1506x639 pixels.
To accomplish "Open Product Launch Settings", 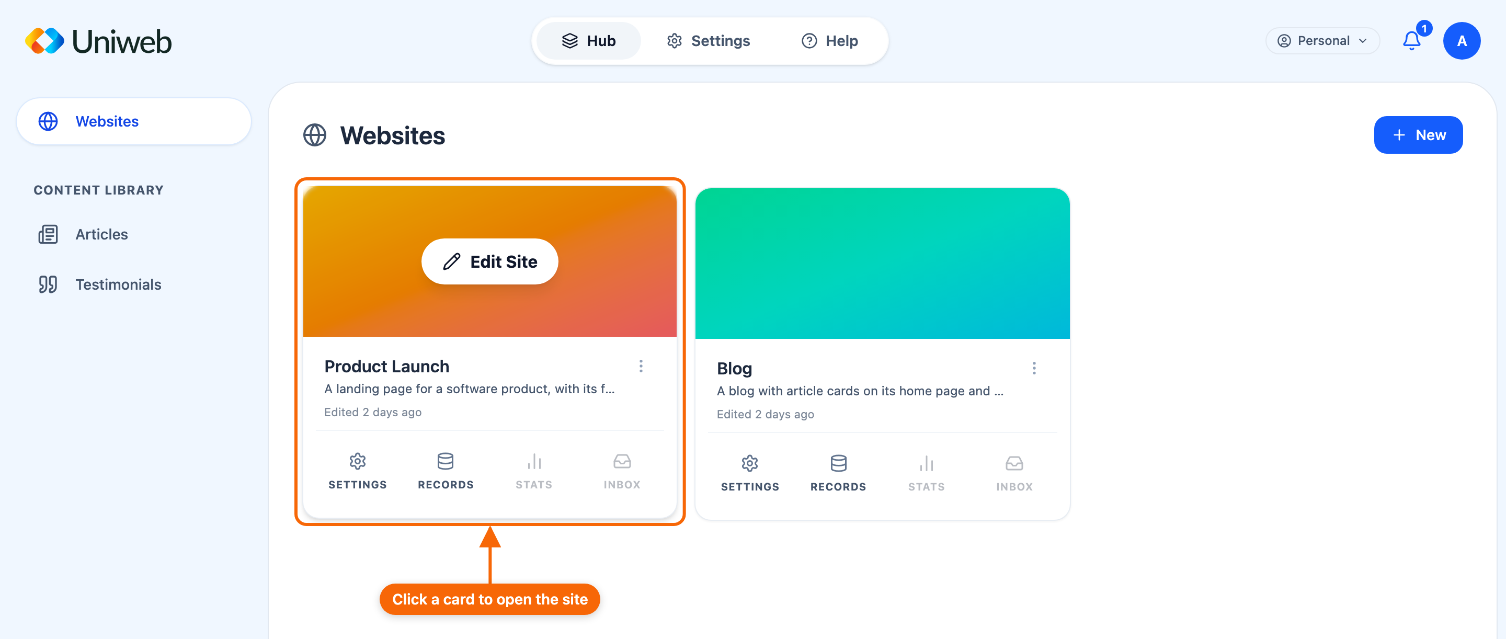I will pos(358,471).
